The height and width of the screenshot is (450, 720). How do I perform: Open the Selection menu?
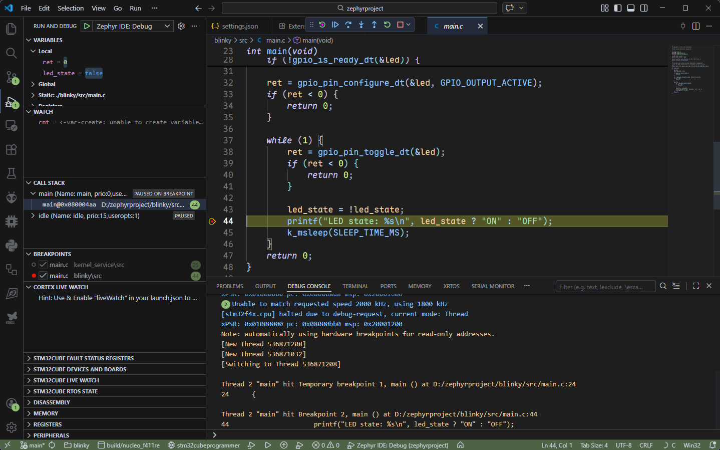71,8
